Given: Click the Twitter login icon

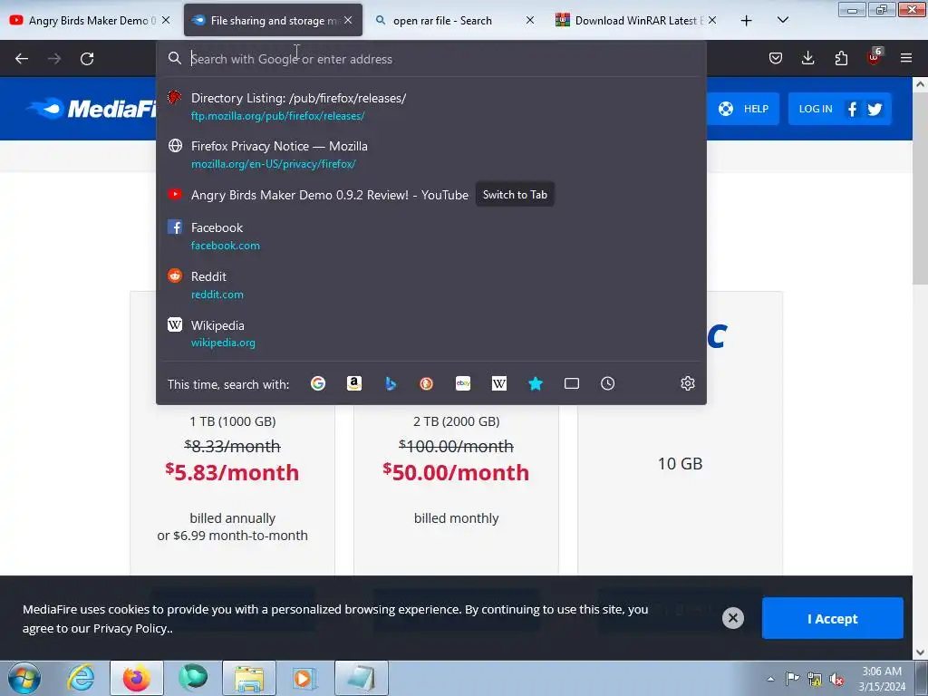Looking at the screenshot, I should 875,109.
